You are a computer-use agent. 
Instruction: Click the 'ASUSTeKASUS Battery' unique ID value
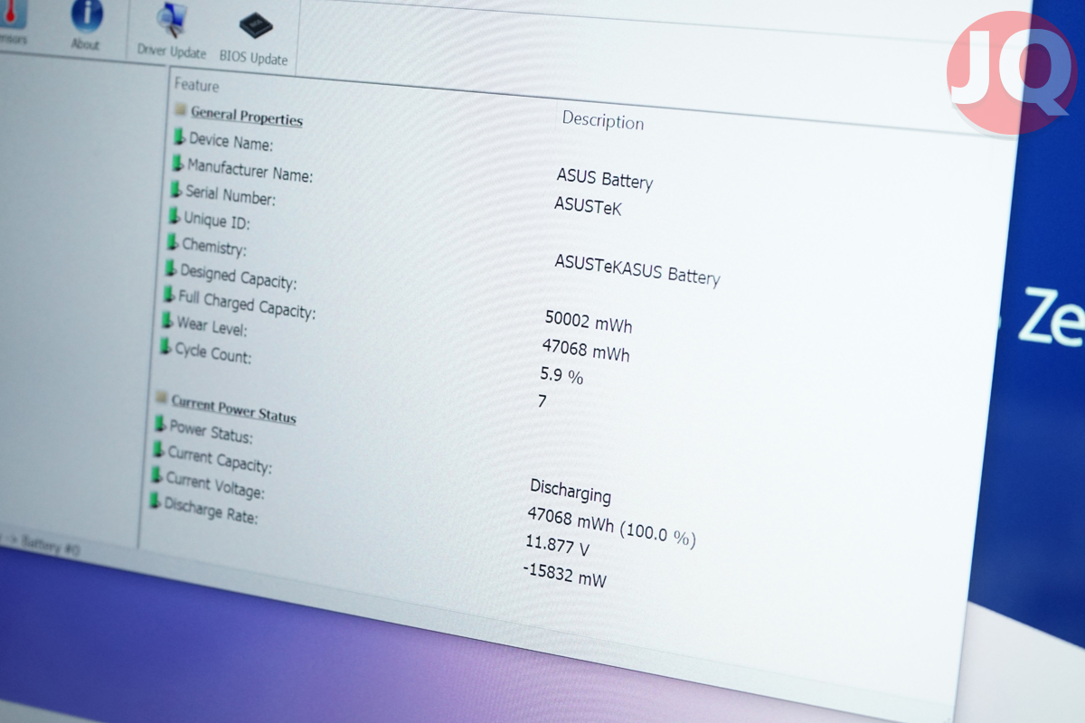tap(637, 269)
